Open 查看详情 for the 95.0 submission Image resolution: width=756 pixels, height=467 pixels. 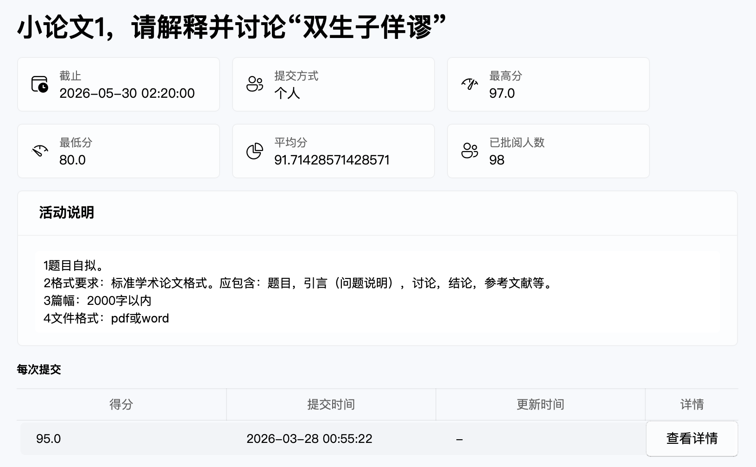pos(692,438)
